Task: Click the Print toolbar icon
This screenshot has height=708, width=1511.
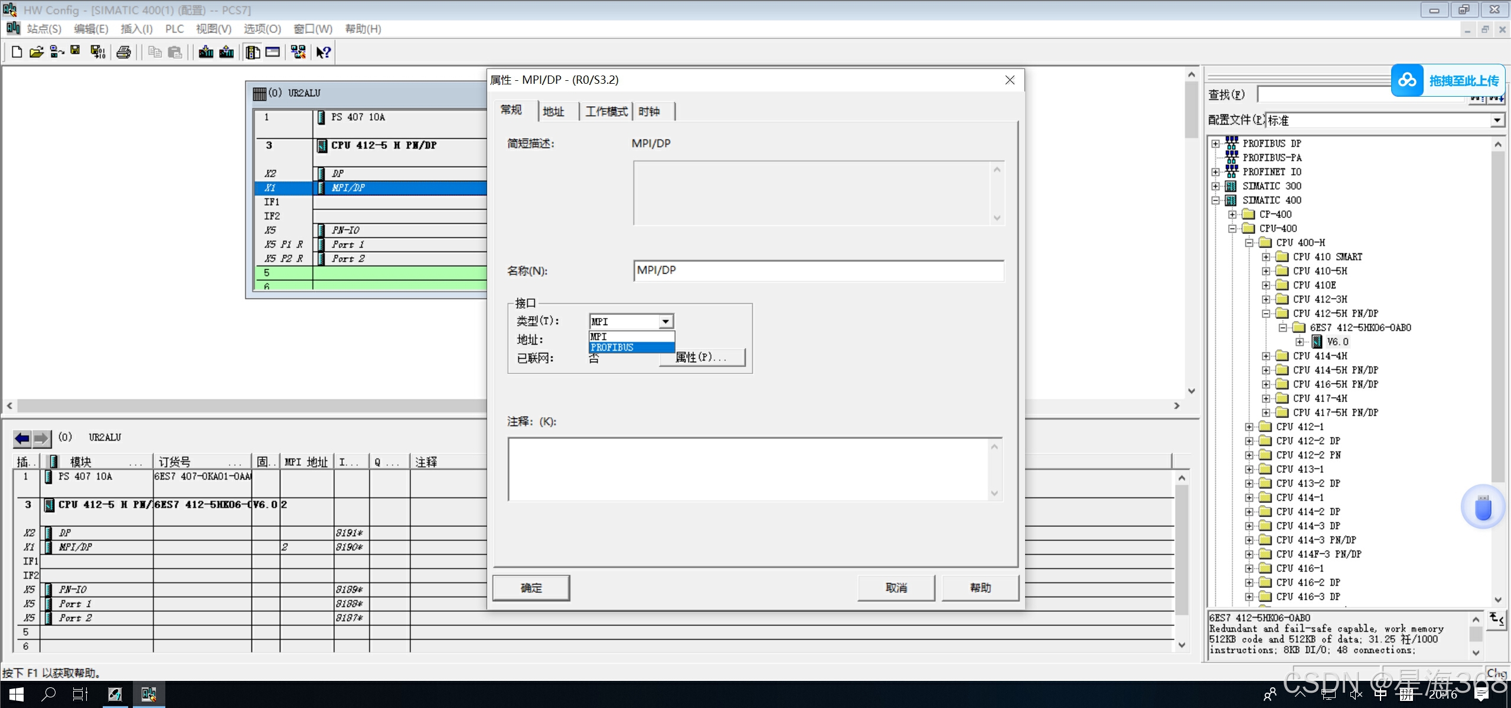Action: [123, 53]
